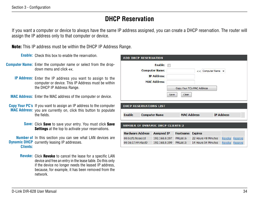Click the Number of Dynamic DHCP Clients label

[x=21, y=142]
